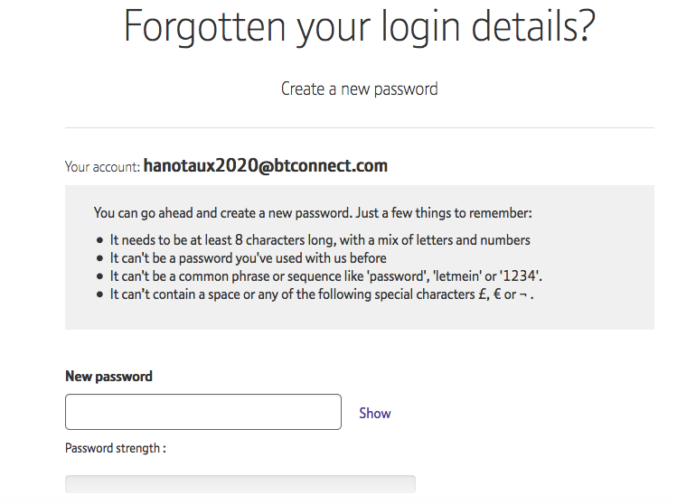
Task: Click the 'Your account:' label text
Action: [102, 166]
